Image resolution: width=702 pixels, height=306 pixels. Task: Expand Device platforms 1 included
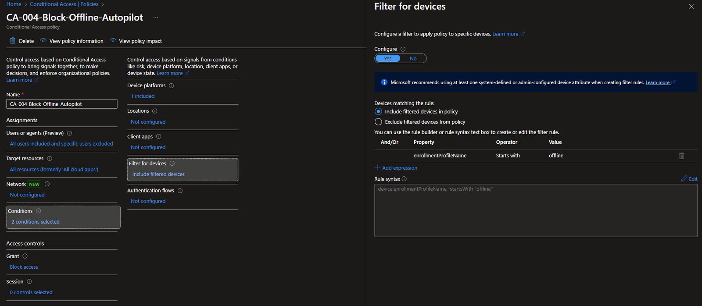[x=143, y=96]
